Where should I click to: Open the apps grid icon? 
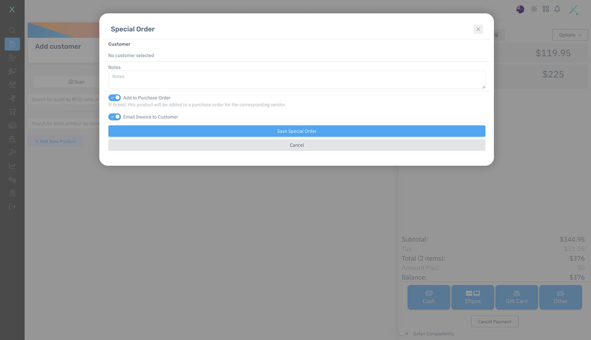[x=546, y=9]
